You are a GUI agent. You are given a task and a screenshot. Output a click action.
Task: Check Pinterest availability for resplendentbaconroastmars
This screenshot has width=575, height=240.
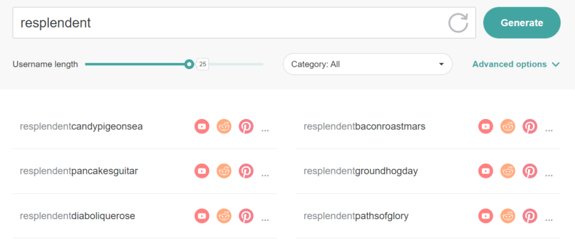point(530,126)
